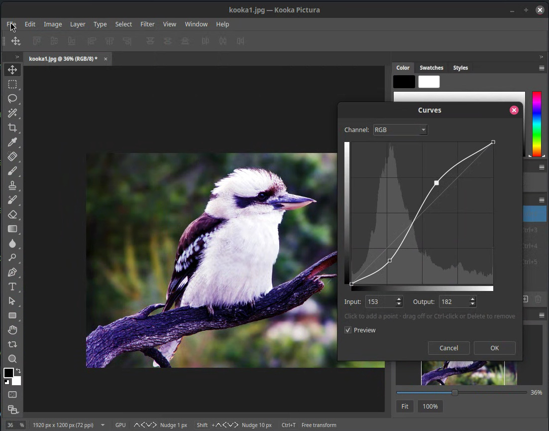Open the File menu
Viewport: 549px width, 431px height.
click(11, 24)
